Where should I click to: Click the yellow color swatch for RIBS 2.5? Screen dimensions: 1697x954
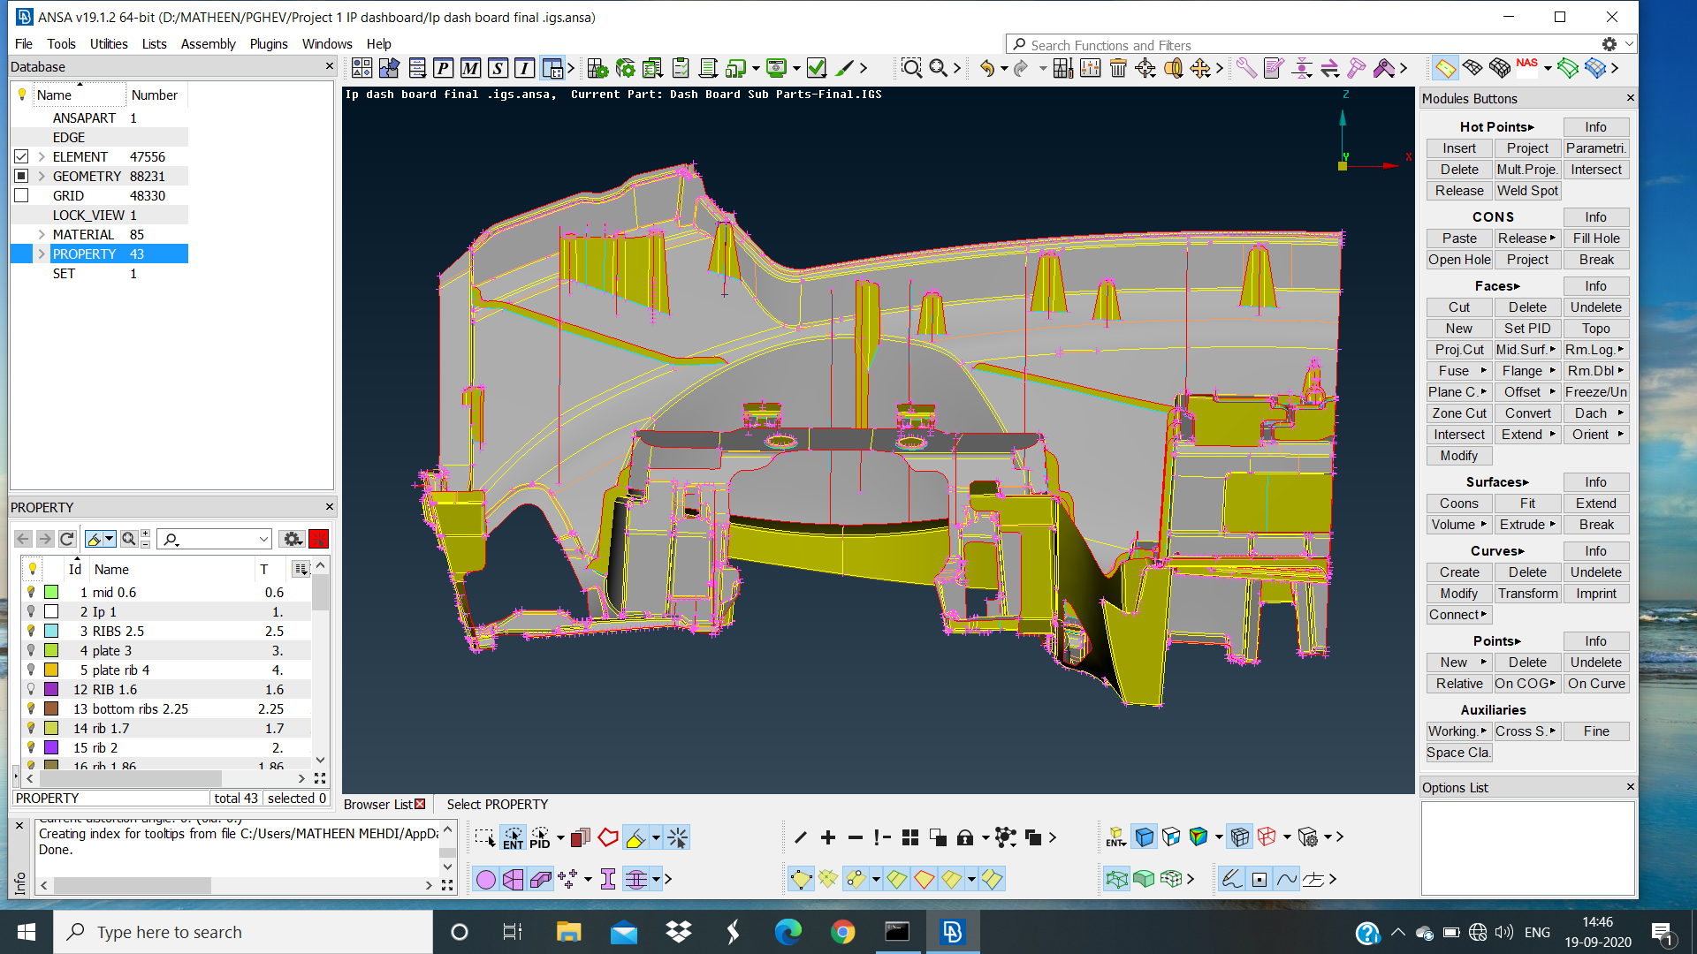pos(51,631)
